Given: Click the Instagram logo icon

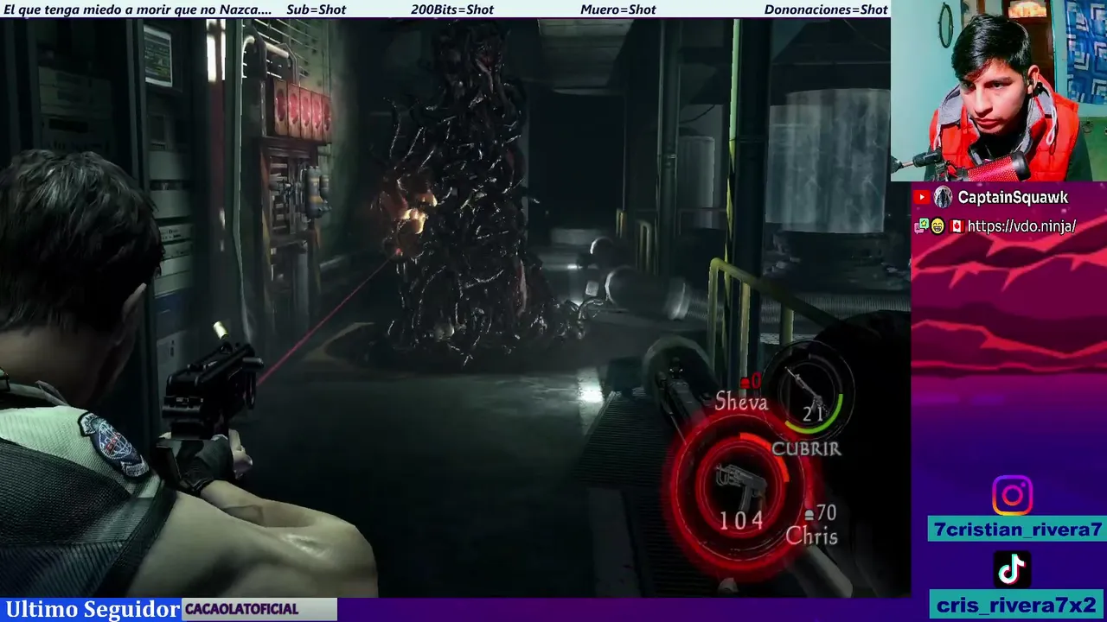Looking at the screenshot, I should point(1012,496).
